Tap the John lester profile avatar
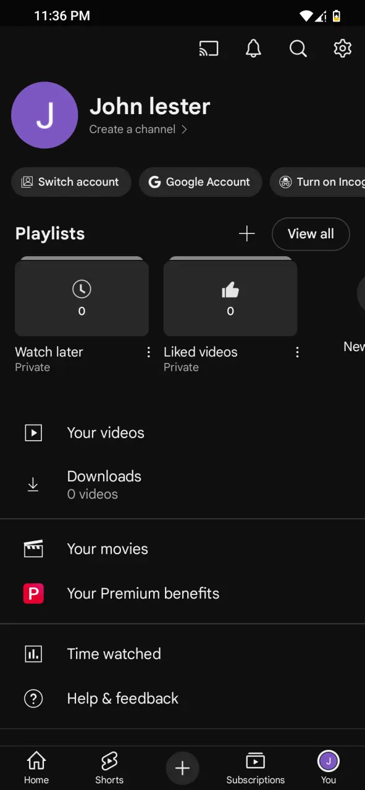Image resolution: width=365 pixels, height=790 pixels. (x=44, y=115)
